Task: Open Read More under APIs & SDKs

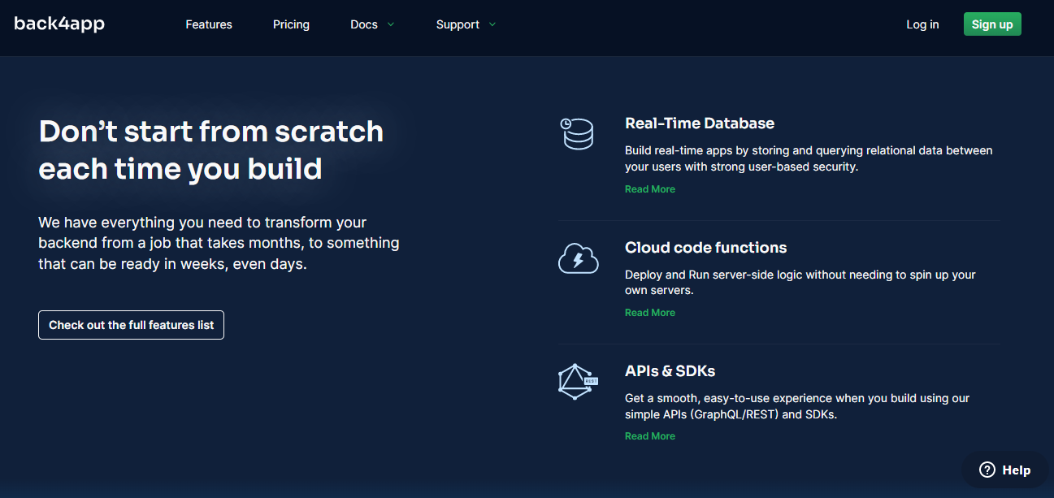Action: [649, 435]
